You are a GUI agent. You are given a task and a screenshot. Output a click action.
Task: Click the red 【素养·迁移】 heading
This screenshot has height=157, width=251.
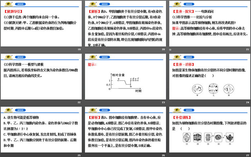click(183, 65)
